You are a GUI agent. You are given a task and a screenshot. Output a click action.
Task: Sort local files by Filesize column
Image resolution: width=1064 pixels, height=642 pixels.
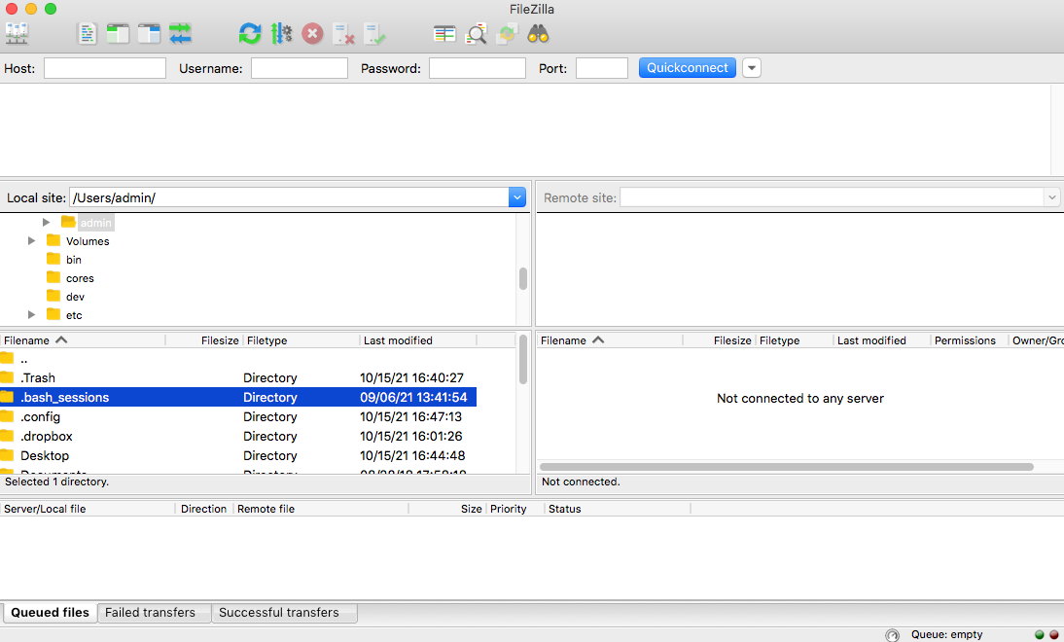[203, 340]
